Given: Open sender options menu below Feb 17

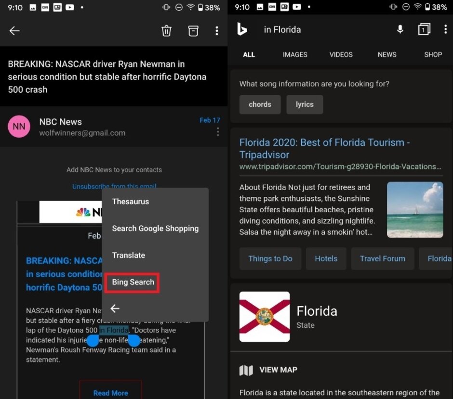Looking at the screenshot, I should [218, 132].
